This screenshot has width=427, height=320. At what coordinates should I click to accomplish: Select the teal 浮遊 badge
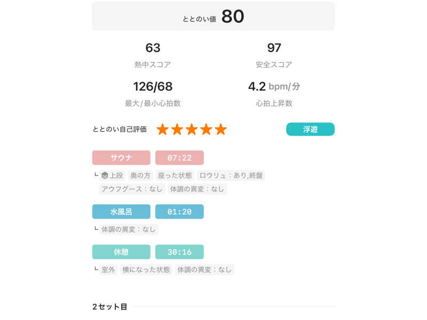(x=310, y=130)
